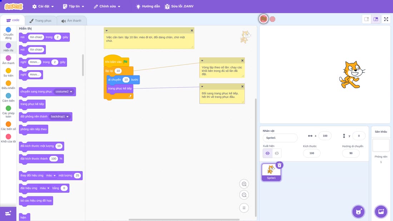Stop the project with the red stop button
Viewport: 393px width, 221px height.
pos(273,19)
